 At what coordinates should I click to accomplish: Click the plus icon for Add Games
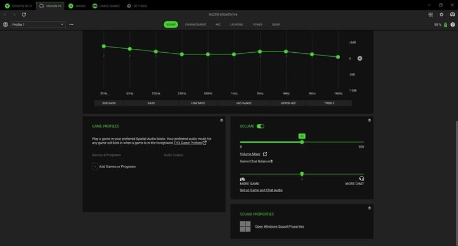[95, 166]
